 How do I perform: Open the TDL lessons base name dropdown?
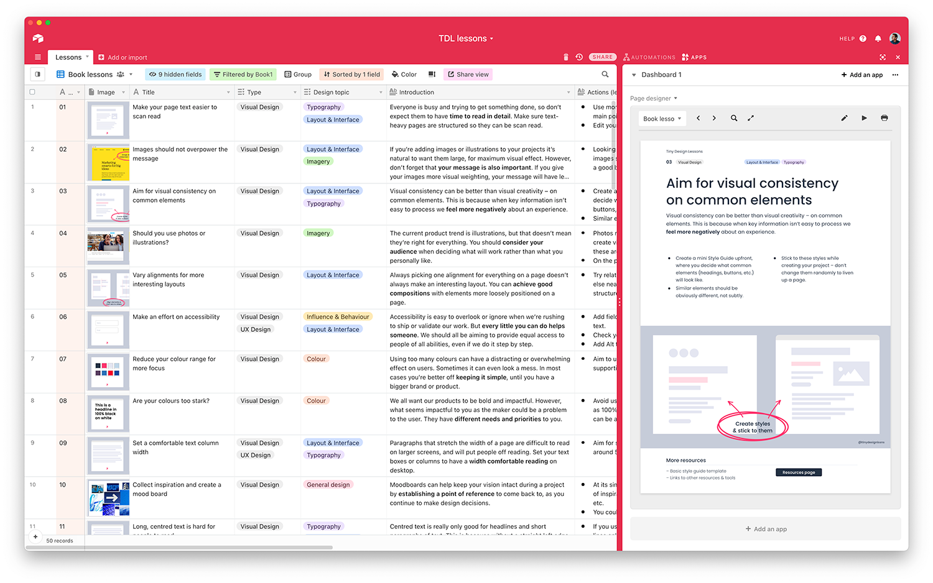tap(466, 39)
